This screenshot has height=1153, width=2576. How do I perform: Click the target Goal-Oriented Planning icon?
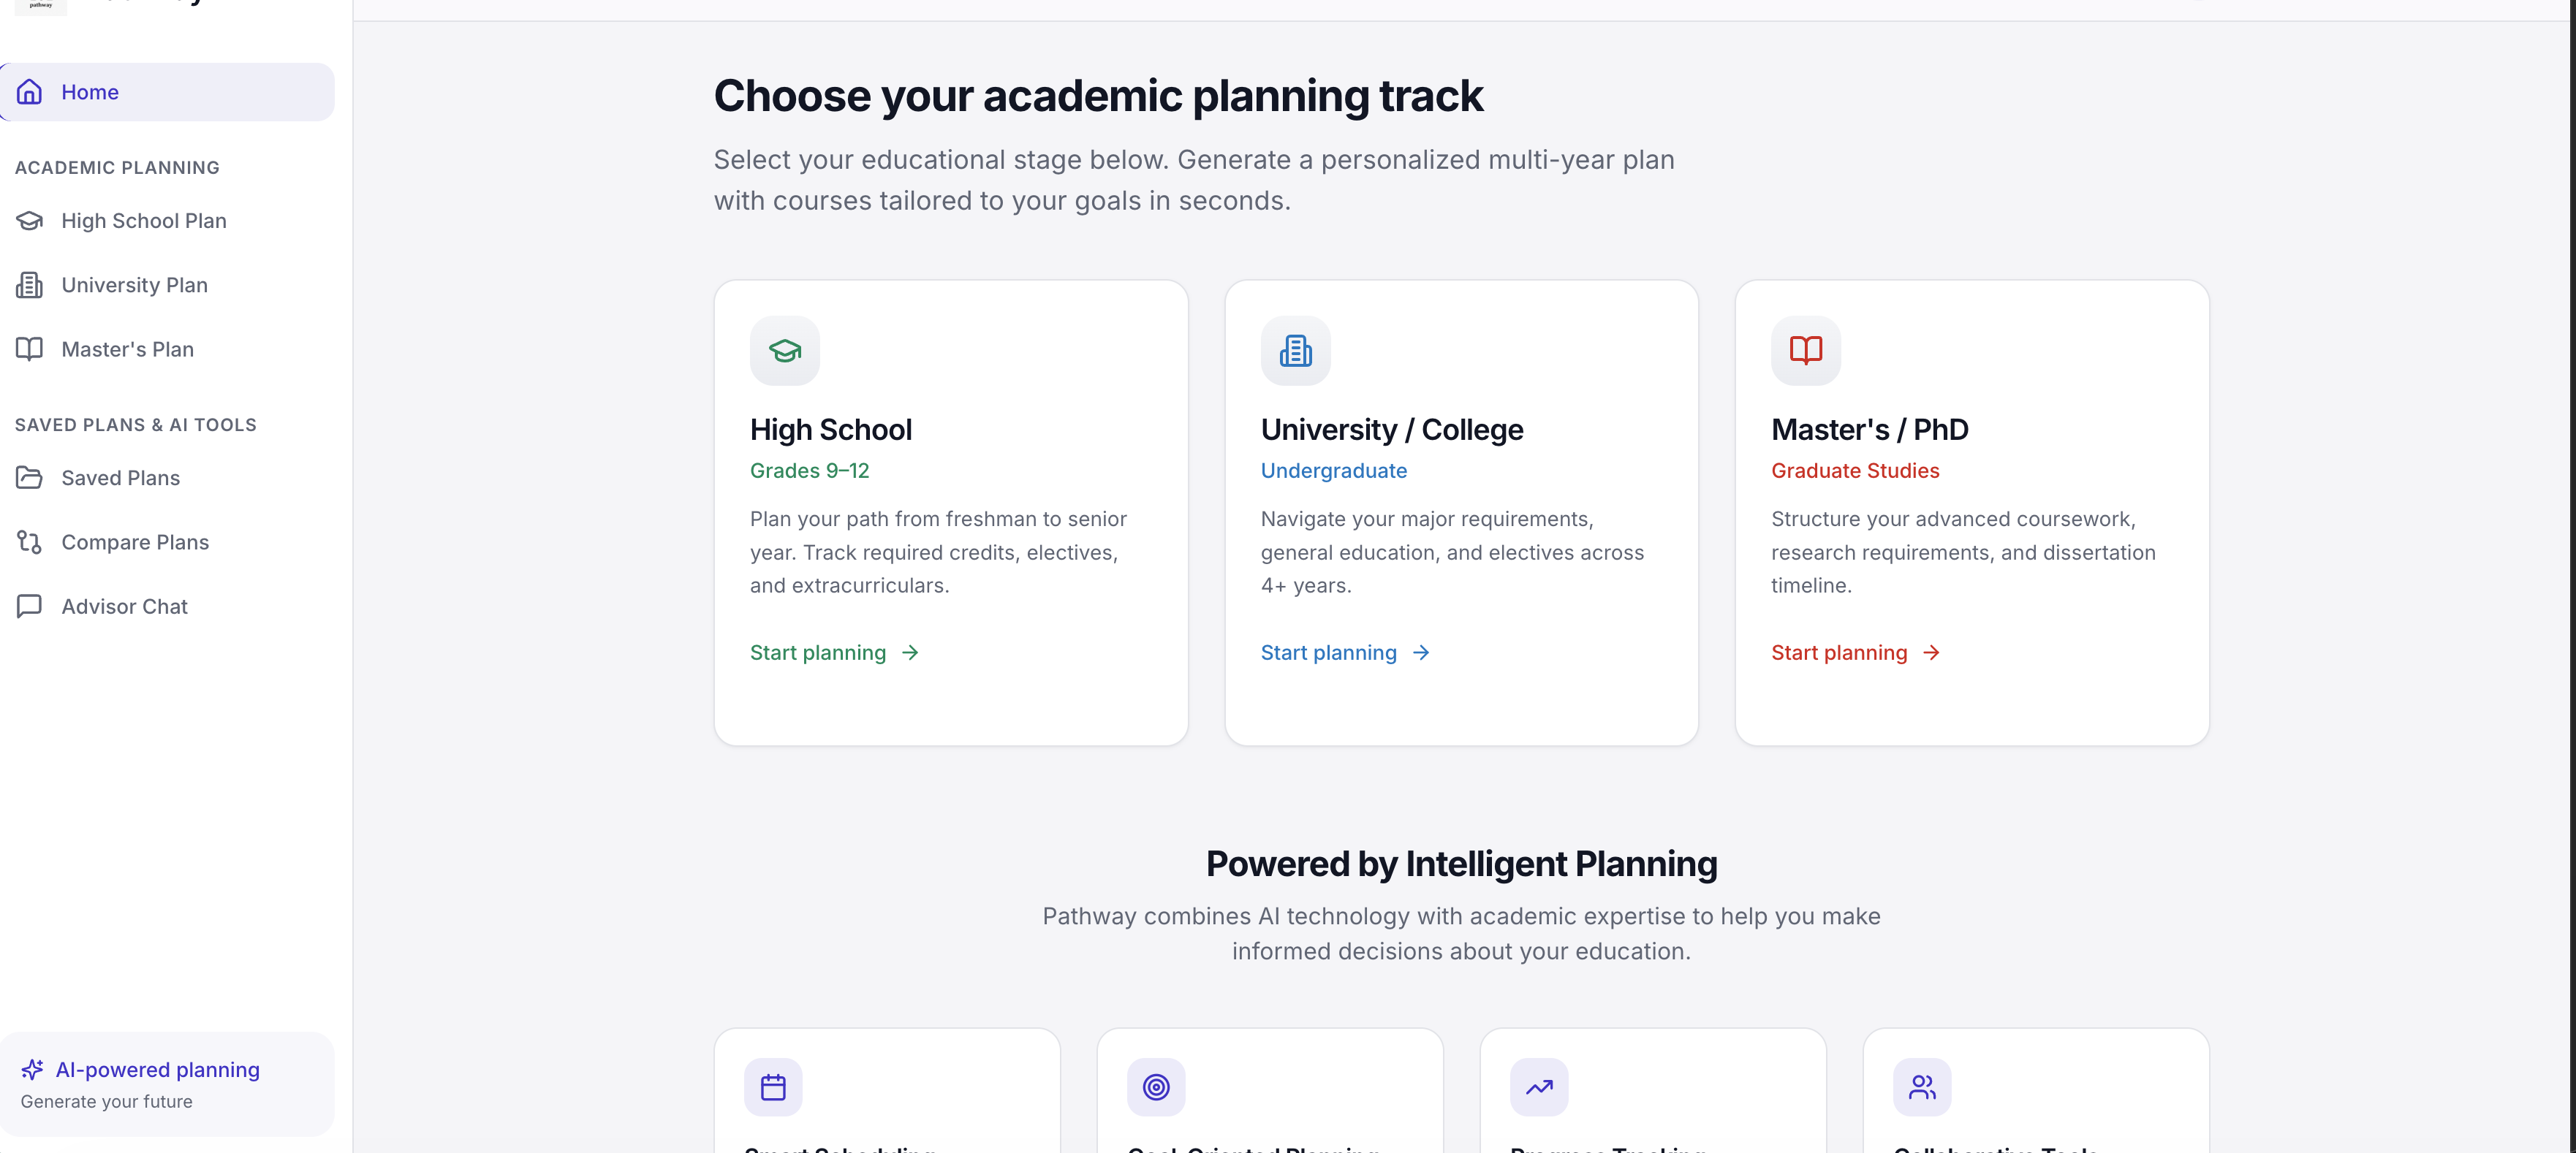(x=1156, y=1087)
